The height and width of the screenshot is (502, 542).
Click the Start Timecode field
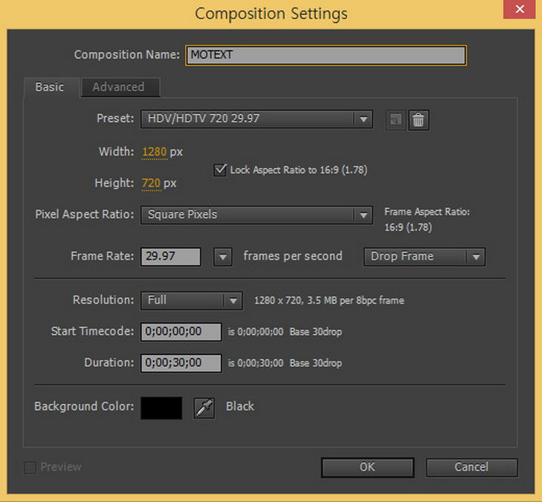(180, 332)
